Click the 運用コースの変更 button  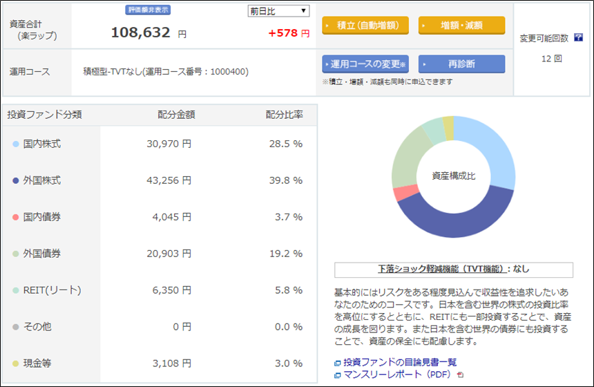click(x=365, y=64)
